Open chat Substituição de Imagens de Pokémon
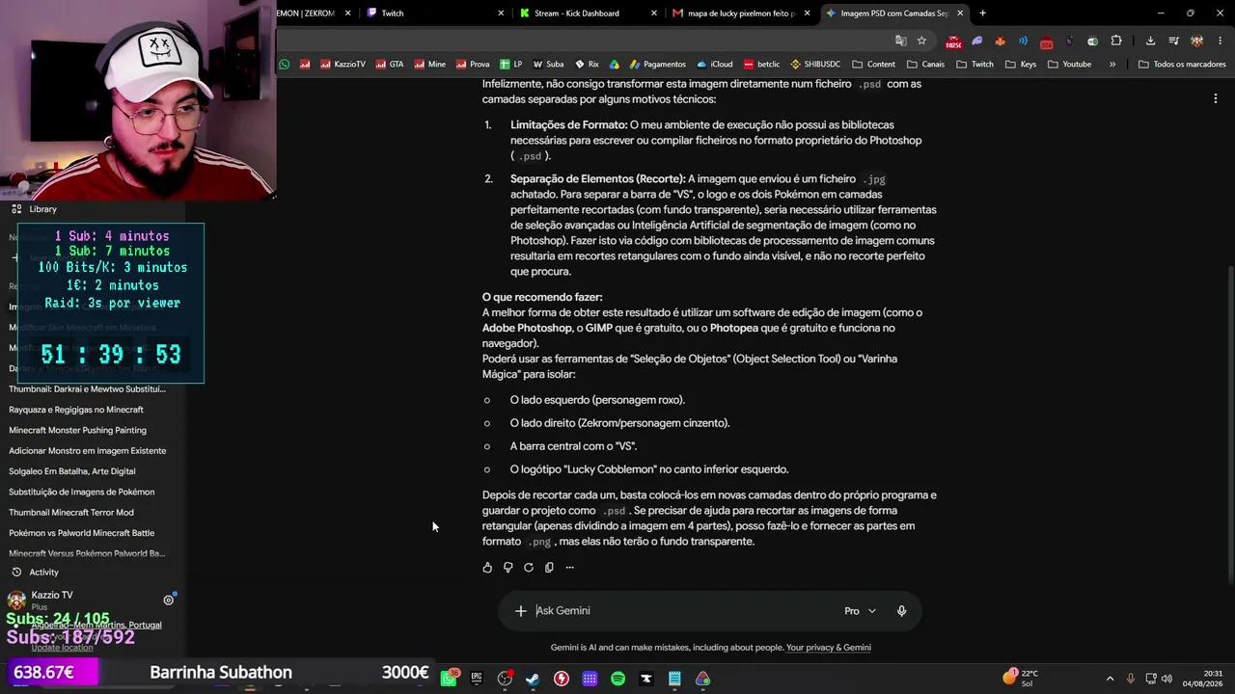The width and height of the screenshot is (1235, 694). pyautogui.click(x=82, y=493)
